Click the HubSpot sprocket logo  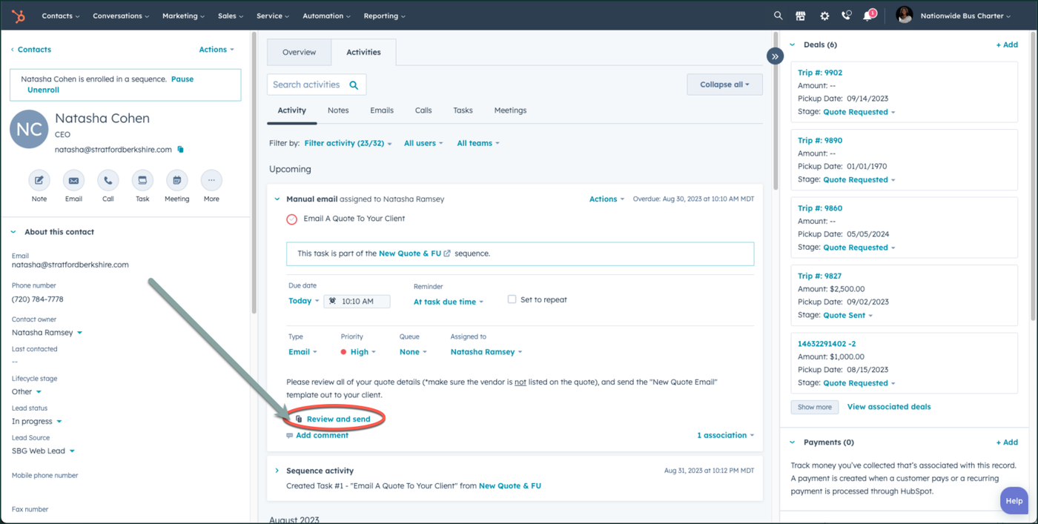point(19,16)
